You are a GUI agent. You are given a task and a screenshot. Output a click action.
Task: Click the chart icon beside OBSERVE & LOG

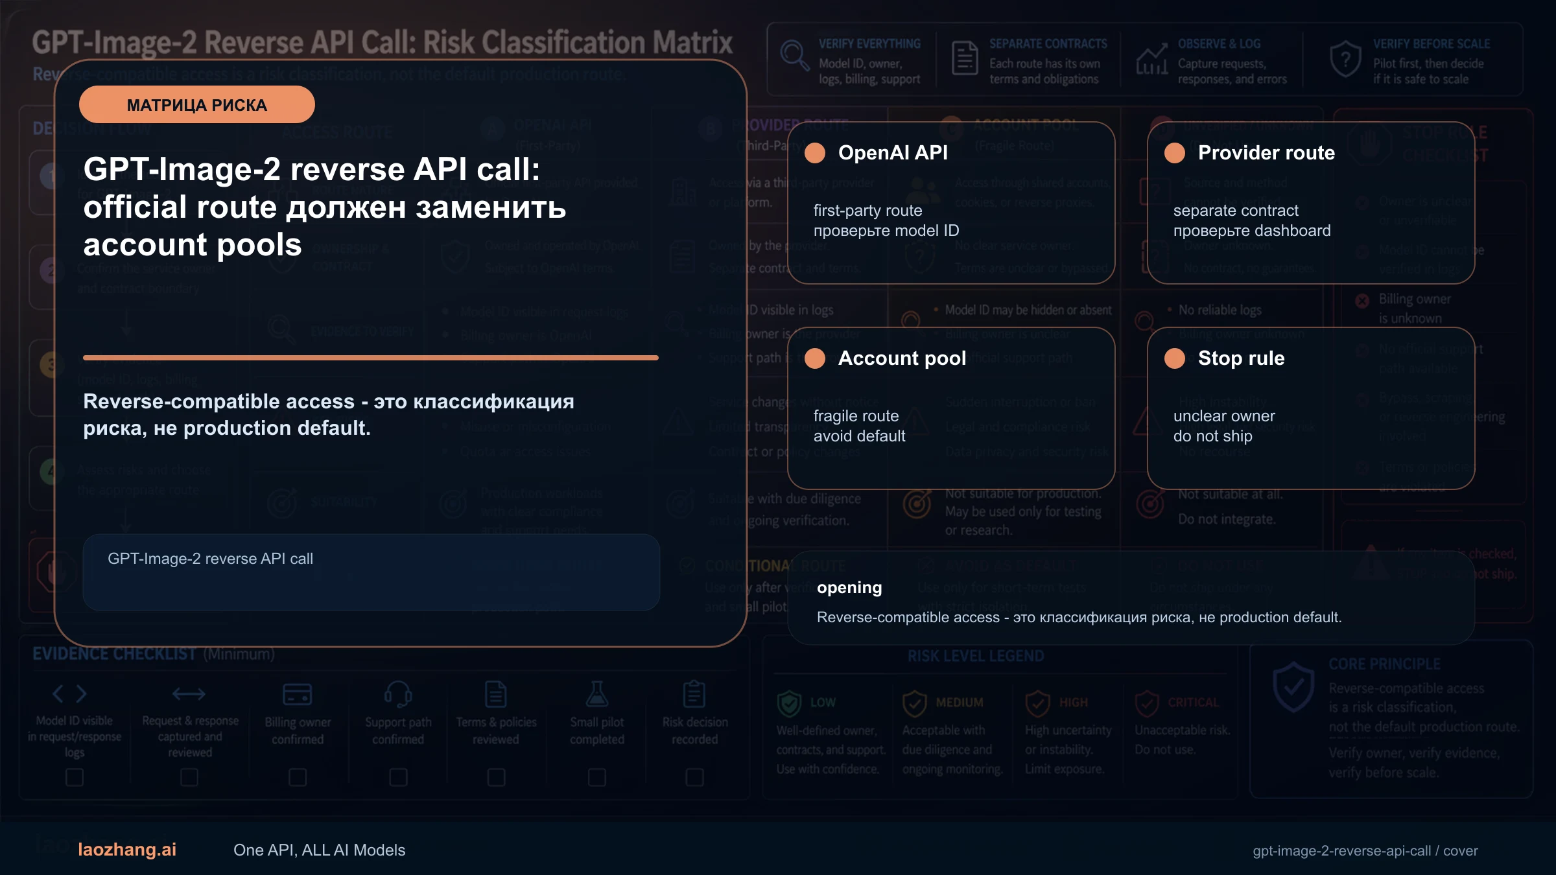point(1152,59)
